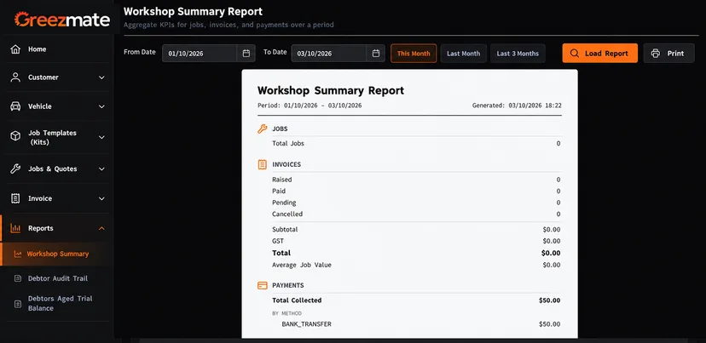Click the 'Average Job Value' label
This screenshot has width=706, height=343.
tap(302, 266)
